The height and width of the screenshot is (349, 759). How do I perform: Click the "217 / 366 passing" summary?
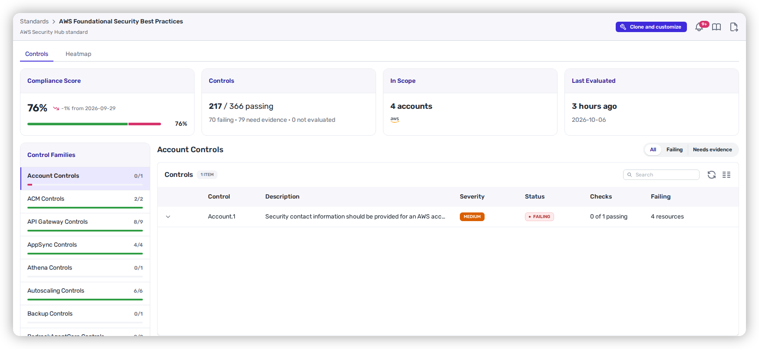[x=241, y=106]
